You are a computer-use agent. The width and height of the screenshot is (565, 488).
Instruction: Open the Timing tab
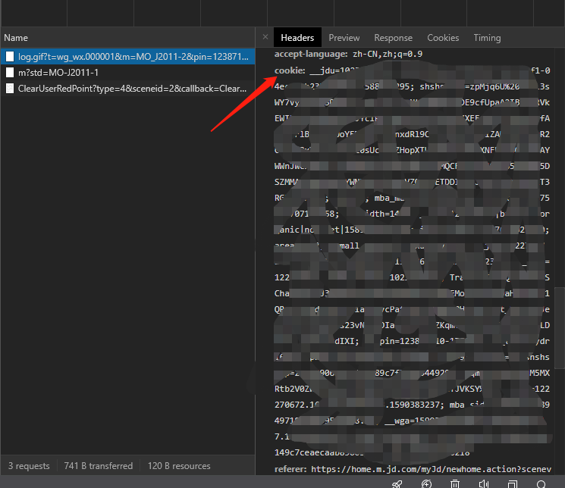pos(487,38)
